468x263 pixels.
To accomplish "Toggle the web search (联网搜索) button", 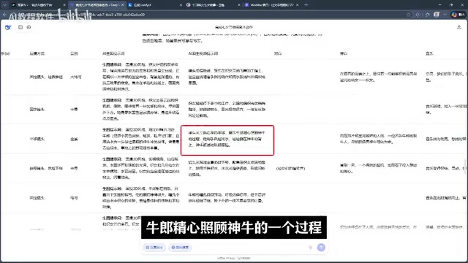I will click(181, 248).
